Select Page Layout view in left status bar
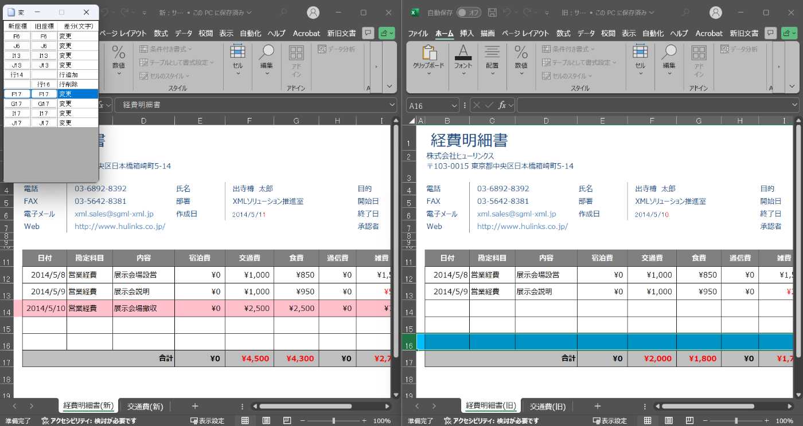Image resolution: width=803 pixels, height=426 pixels. 266,421
